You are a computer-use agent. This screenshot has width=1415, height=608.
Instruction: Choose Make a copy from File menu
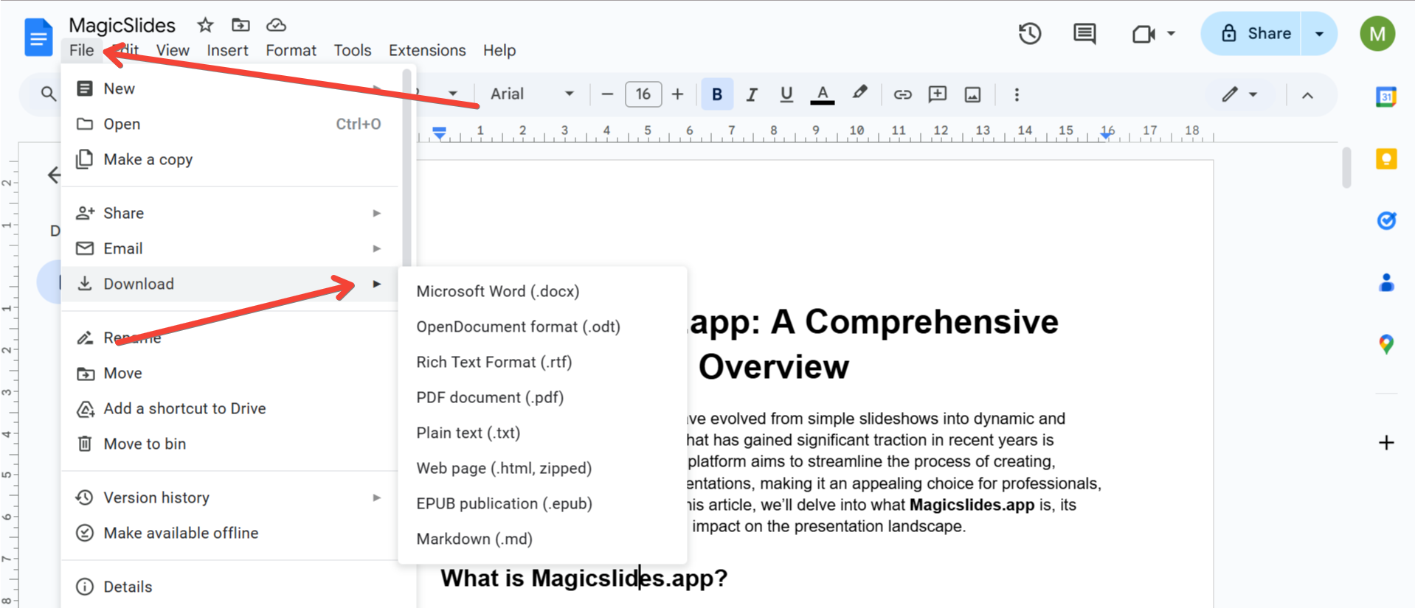click(148, 159)
